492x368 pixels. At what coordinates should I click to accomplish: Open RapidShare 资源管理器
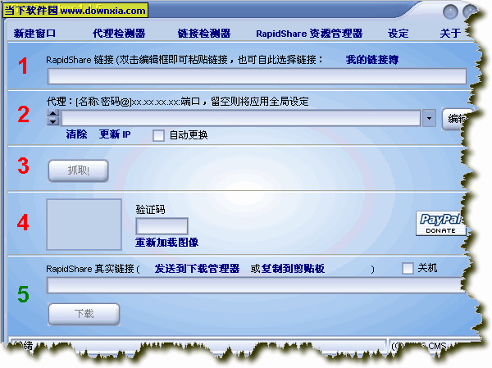309,34
